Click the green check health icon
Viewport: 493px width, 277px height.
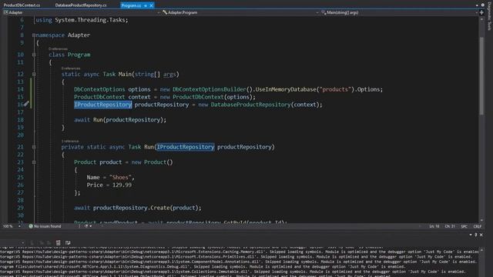pos(31,226)
